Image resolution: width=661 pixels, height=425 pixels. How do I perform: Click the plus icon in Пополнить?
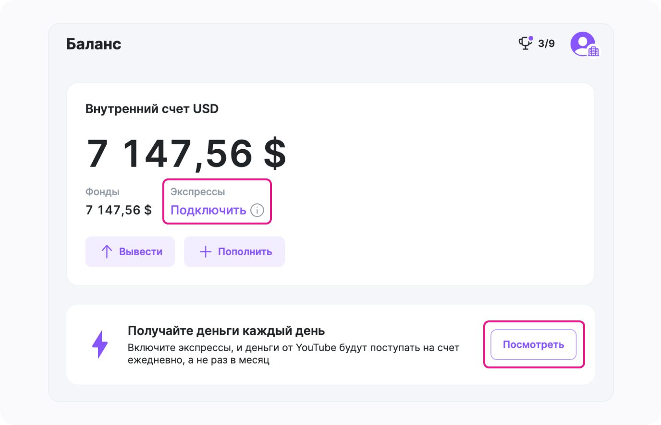(206, 252)
